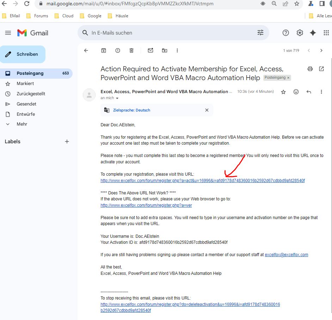The image size is (332, 320).
Task: Open the Google bookmarks folder
Action: click(x=91, y=16)
